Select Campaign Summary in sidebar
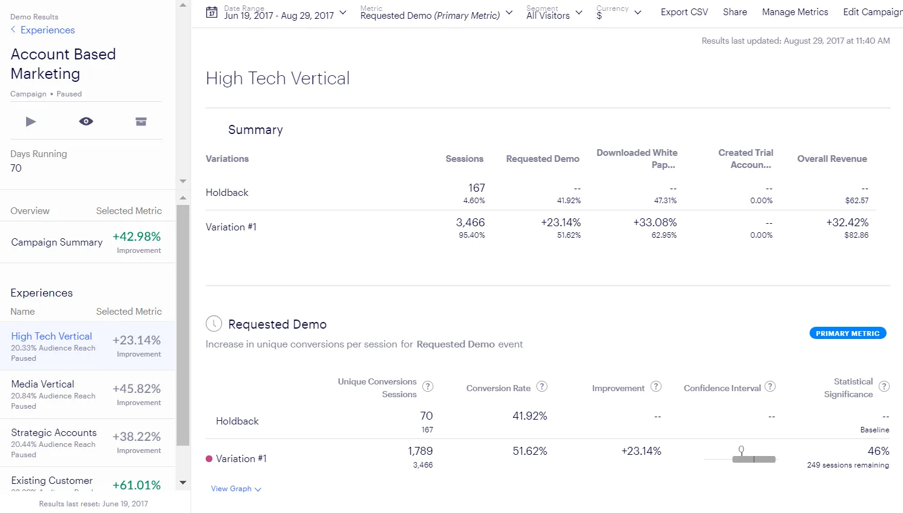This screenshot has width=903, height=513. [x=87, y=242]
